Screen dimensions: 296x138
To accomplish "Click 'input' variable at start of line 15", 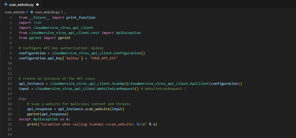I will point(24,89).
